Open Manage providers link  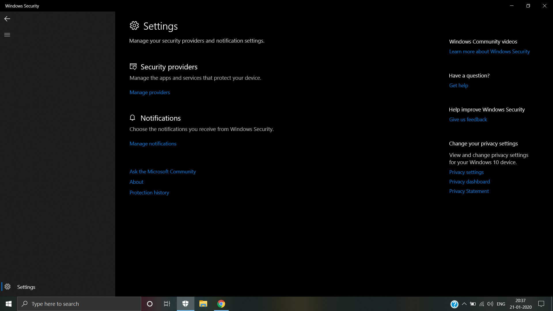150,92
